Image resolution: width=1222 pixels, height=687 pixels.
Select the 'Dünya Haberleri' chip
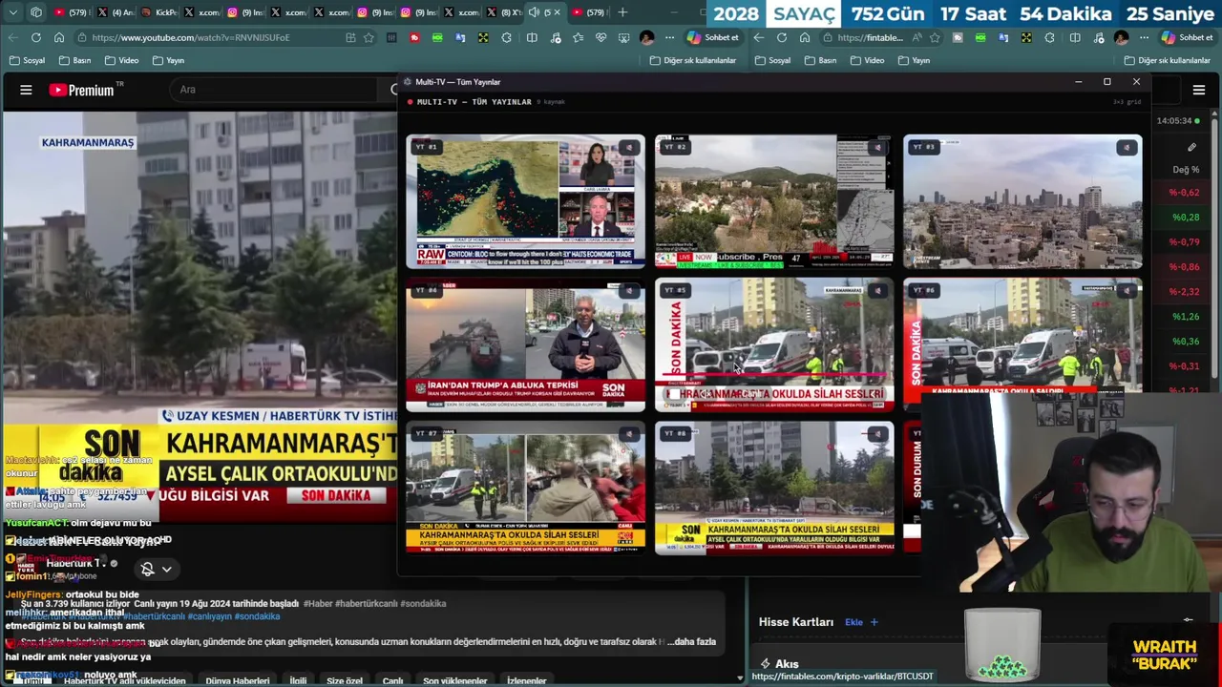pyautogui.click(x=238, y=681)
